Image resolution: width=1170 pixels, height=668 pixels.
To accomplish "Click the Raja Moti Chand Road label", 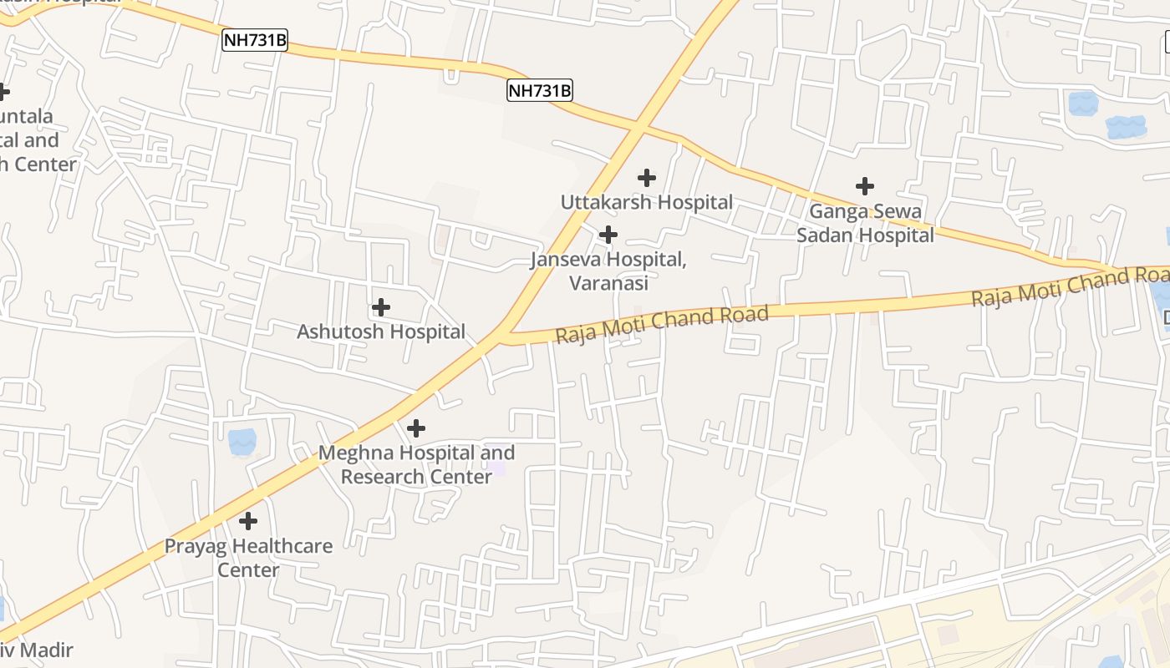I will coord(661,325).
